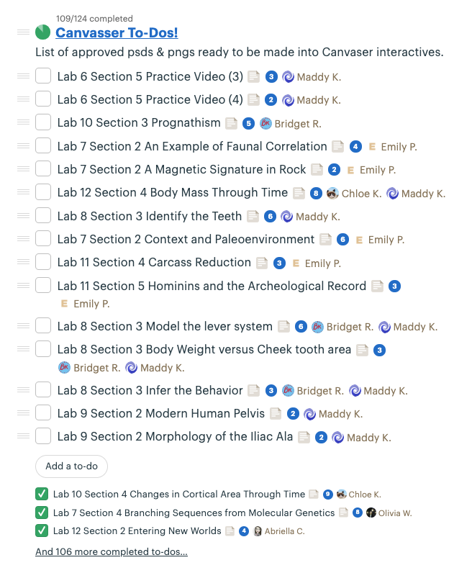Viewport: 472px width, 573px height.
Task: Click the notes icon beside Lab 10 Prognathism
Action: (231, 123)
